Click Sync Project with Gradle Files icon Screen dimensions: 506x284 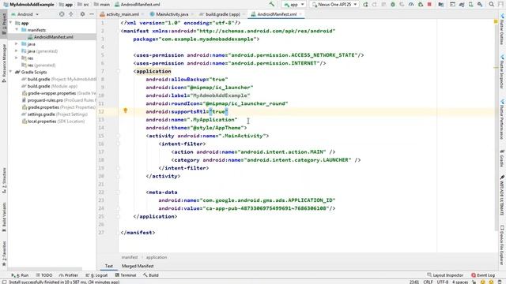point(462,5)
